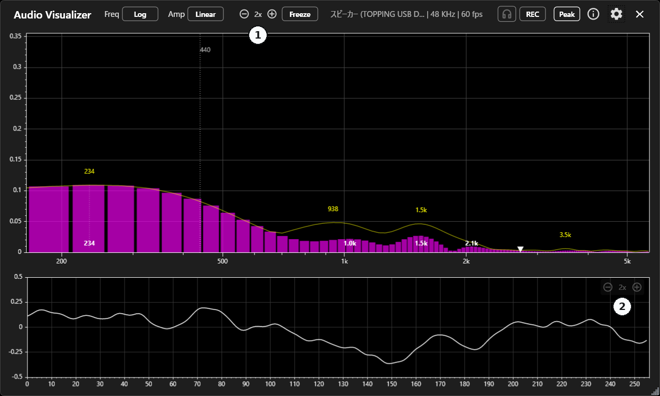Click the Audio Visualizer title text

(x=52, y=15)
